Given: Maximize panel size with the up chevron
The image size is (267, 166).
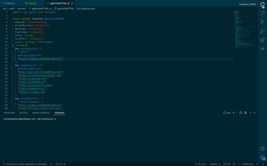Looking at the screenshot, I should click(250, 113).
